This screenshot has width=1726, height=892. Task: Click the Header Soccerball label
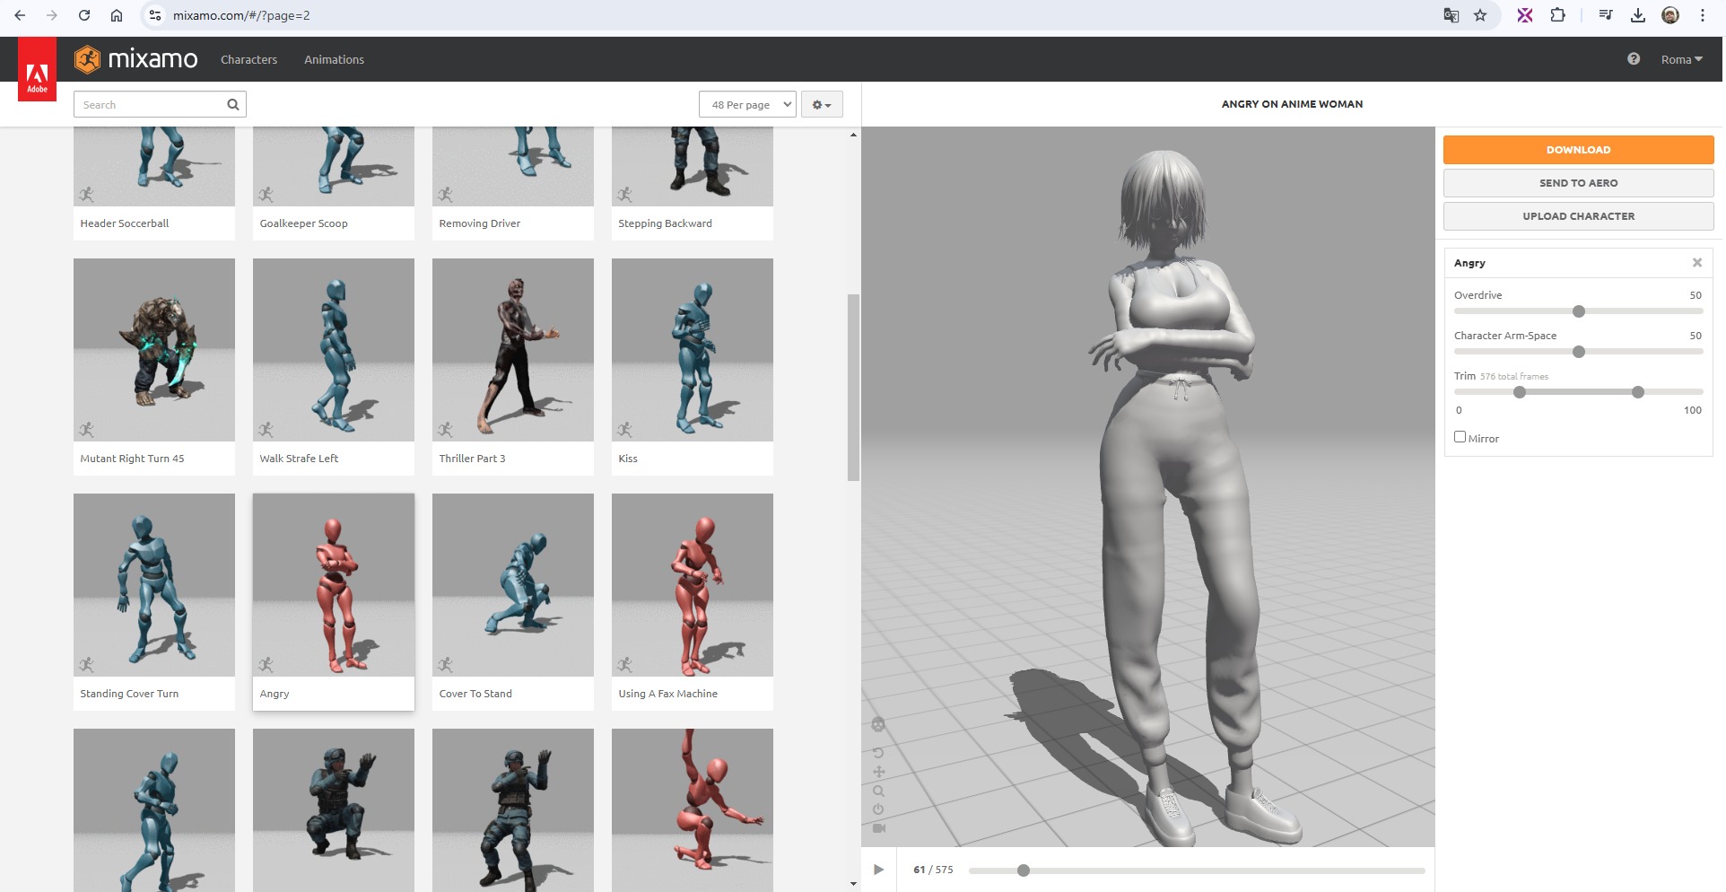(125, 223)
